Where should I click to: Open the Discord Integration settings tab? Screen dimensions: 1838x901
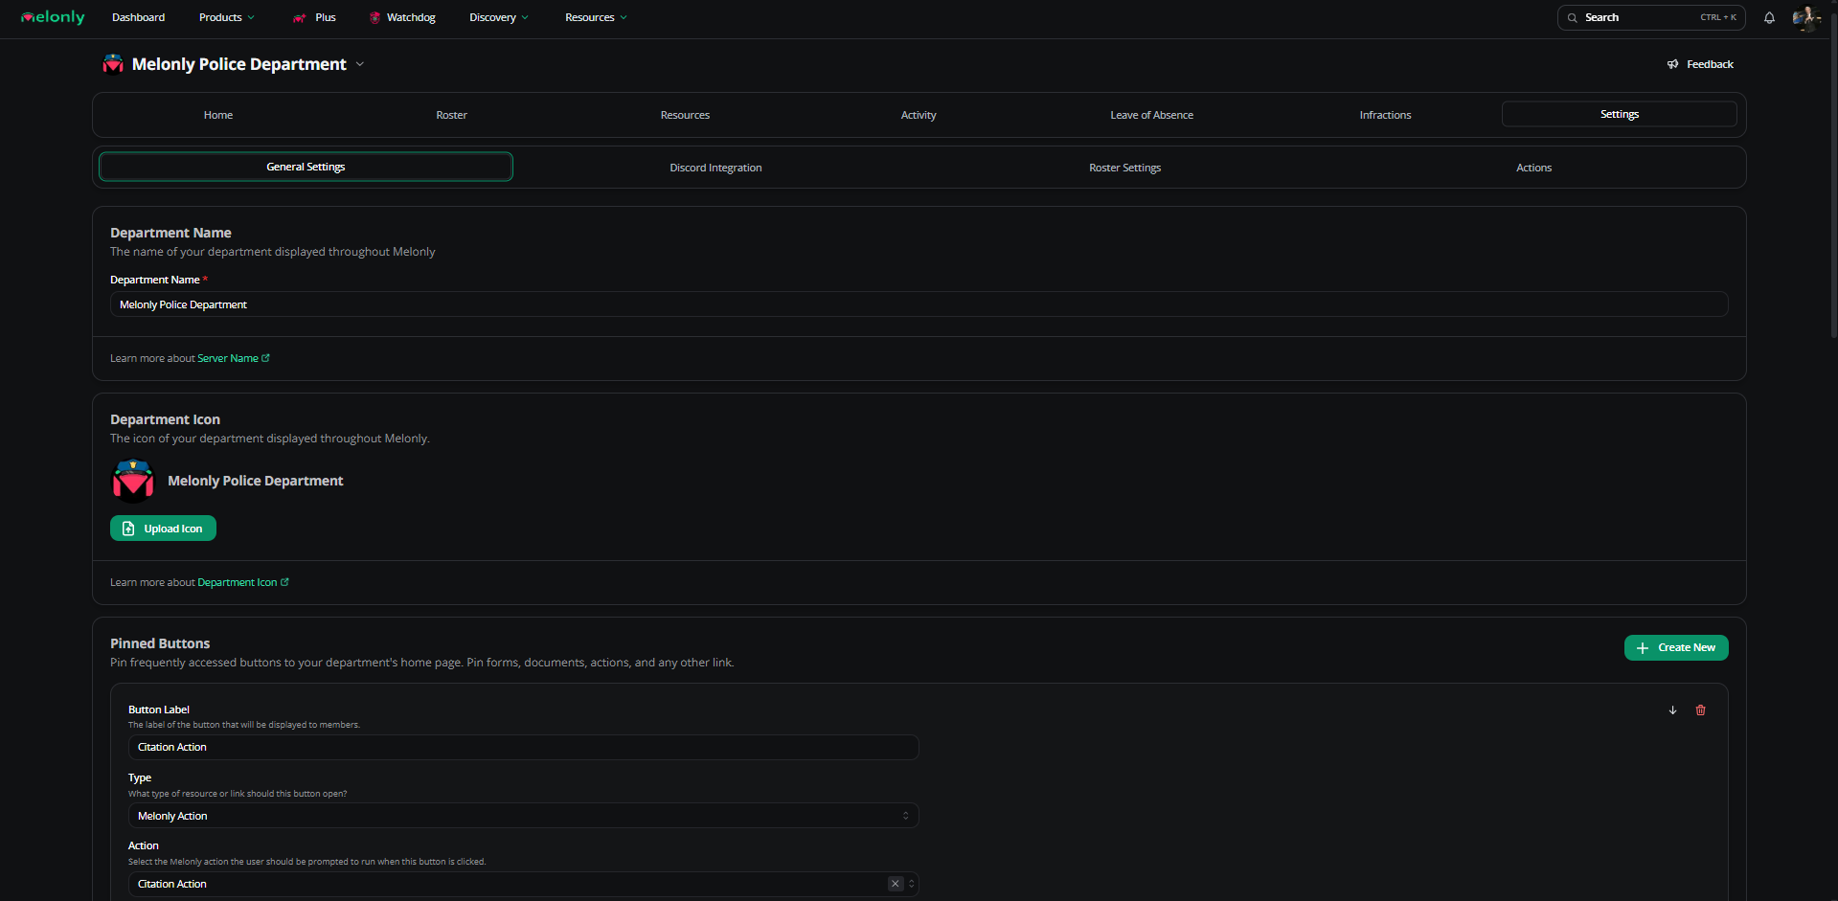click(x=715, y=167)
